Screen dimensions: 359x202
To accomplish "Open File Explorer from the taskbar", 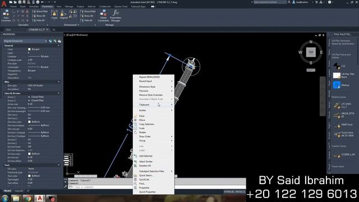I will pyautogui.click(x=16, y=199).
